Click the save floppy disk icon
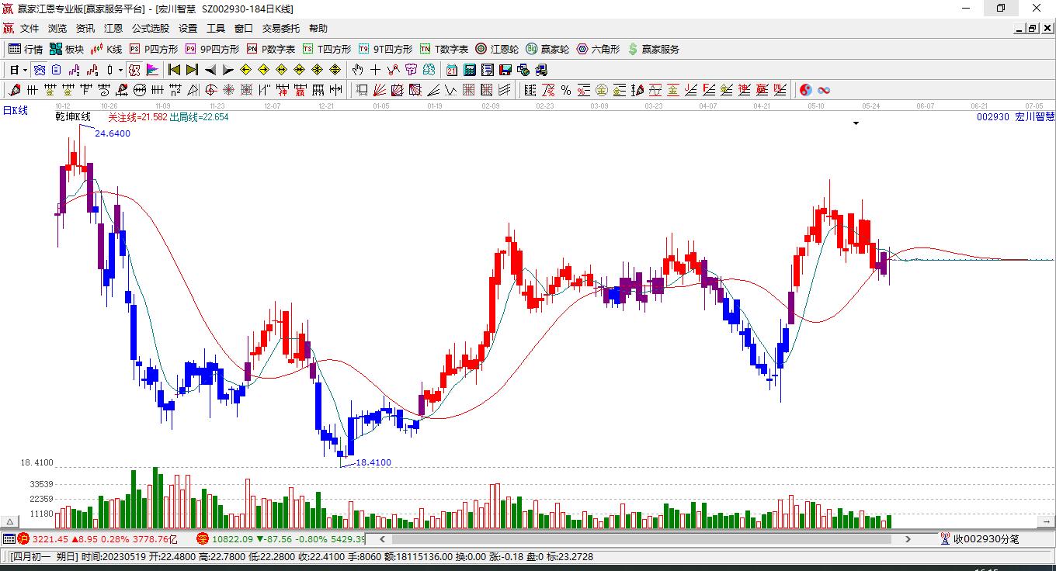The width and height of the screenshot is (1056, 571). pyautogui.click(x=505, y=70)
